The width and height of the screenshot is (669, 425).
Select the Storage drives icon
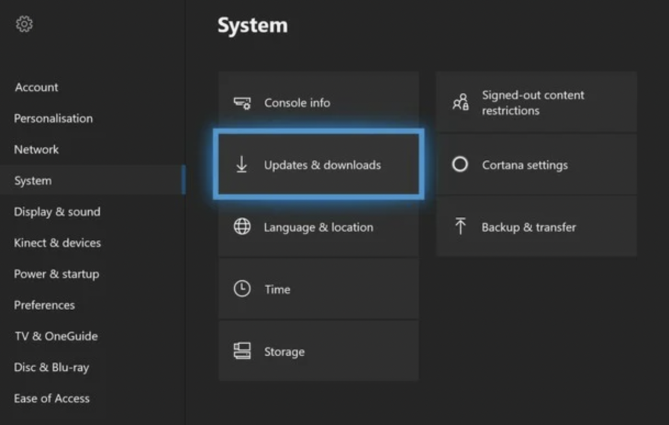tap(243, 351)
